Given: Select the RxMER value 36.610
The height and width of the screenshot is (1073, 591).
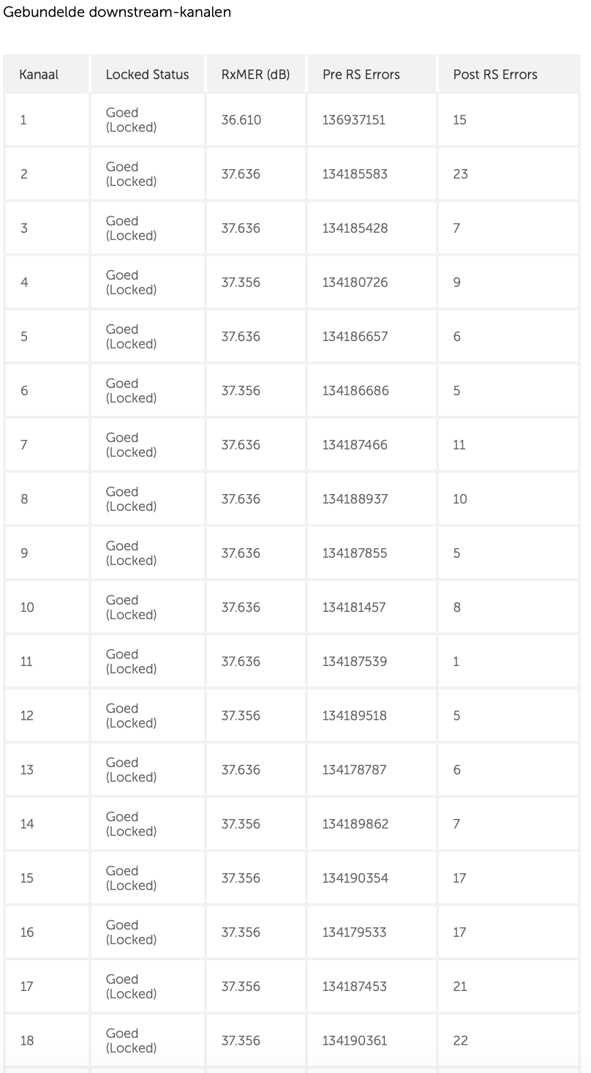Looking at the screenshot, I should (241, 120).
